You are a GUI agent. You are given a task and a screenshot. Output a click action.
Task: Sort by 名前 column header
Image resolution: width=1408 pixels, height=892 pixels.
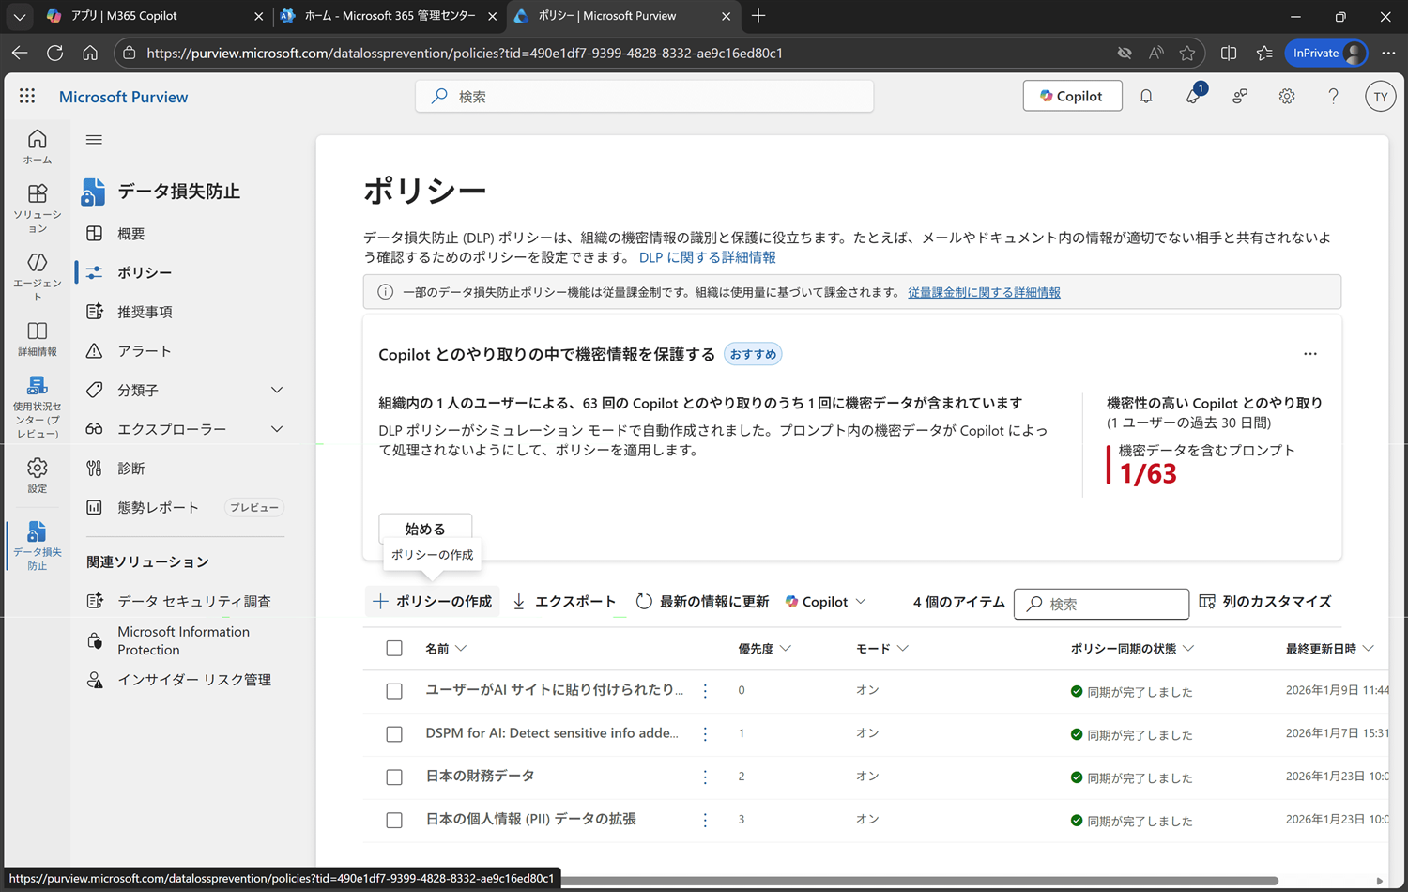point(446,648)
